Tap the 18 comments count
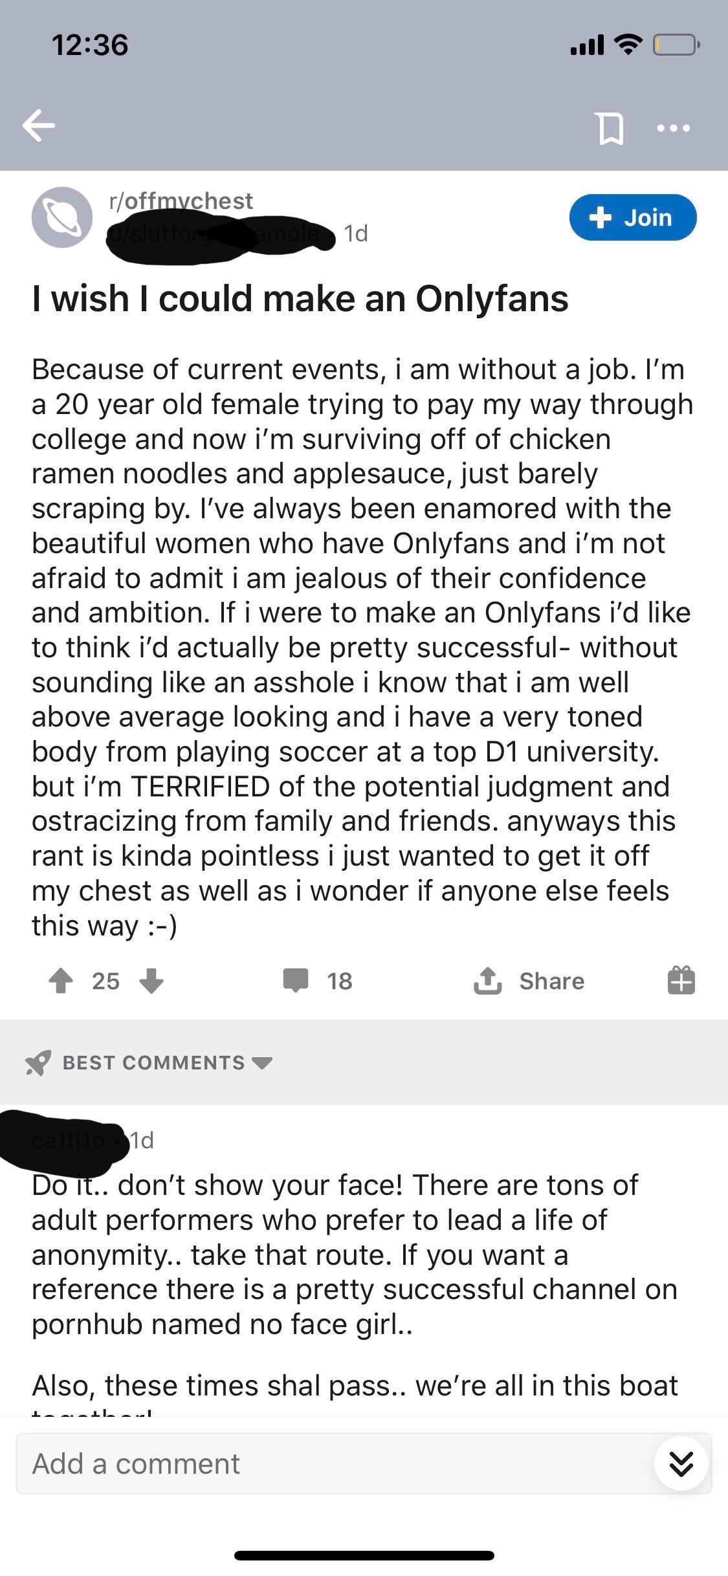 click(339, 981)
